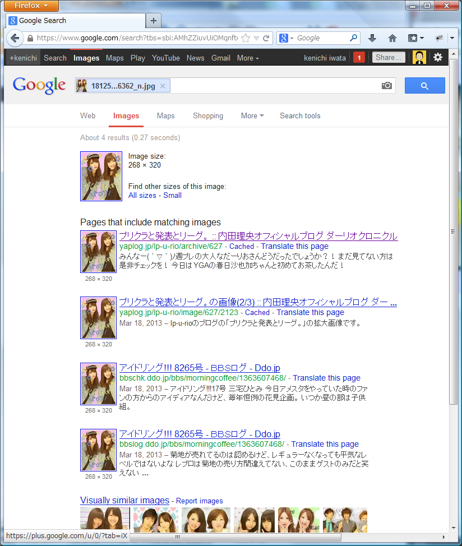Click the Report images link
The image size is (462, 546).
(199, 501)
